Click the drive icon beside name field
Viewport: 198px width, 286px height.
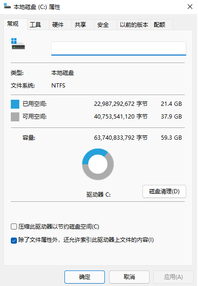tap(18, 44)
